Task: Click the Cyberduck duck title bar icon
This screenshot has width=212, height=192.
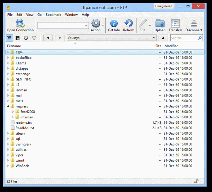Action: pyautogui.click(x=8, y=7)
